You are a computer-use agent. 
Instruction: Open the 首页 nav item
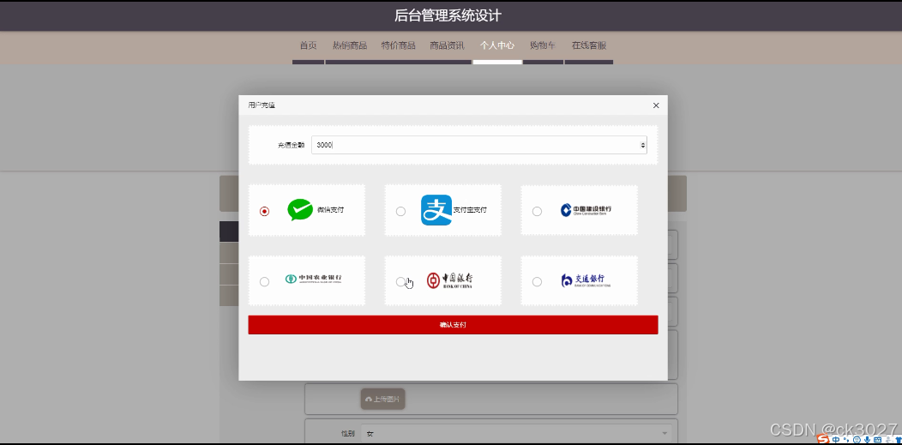309,45
